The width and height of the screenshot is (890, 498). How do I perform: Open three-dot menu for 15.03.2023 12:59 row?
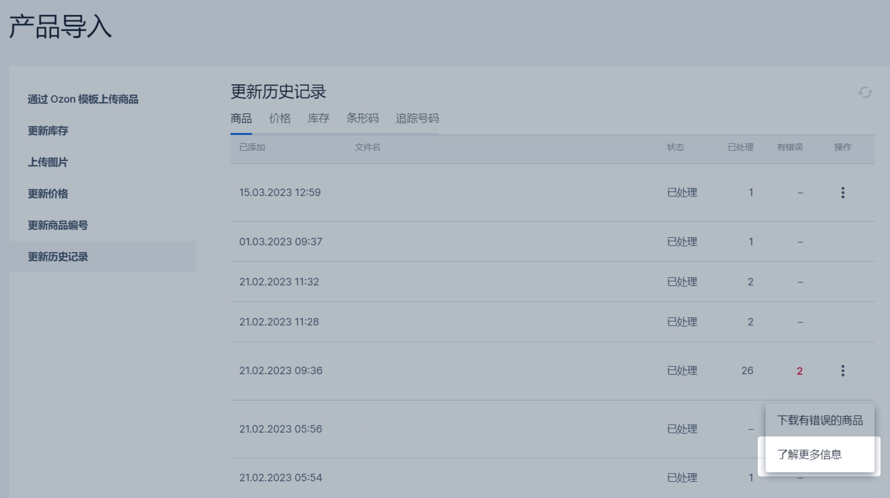pyautogui.click(x=843, y=193)
